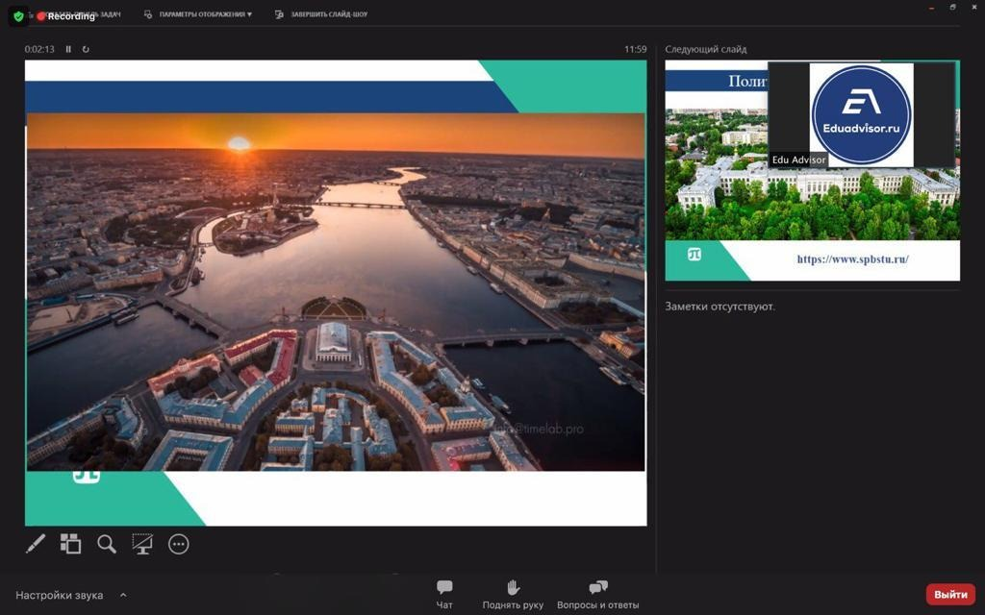Viewport: 985px width, 615px height.
Task: Activate the zoom into slide magnifier
Action: [x=107, y=544]
